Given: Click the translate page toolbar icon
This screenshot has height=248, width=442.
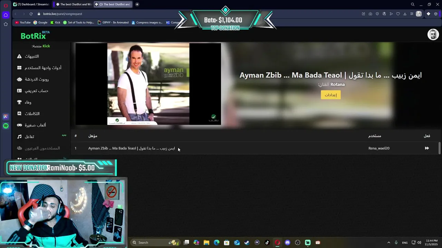Looking at the screenshot, I should point(384,14).
